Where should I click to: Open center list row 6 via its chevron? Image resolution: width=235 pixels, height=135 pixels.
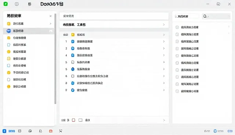coord(164,76)
